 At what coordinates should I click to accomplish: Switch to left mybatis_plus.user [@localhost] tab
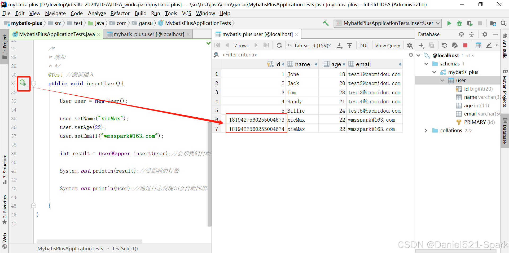pos(148,34)
